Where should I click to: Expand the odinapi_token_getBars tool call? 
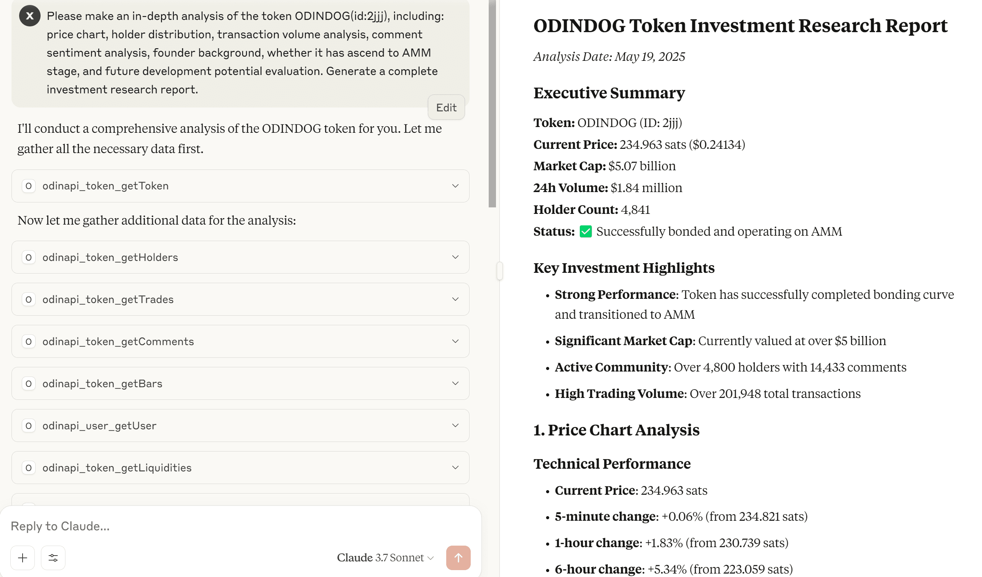pos(240,383)
